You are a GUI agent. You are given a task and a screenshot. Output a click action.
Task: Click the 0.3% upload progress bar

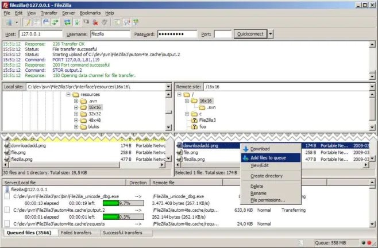pyautogui.click(x=124, y=217)
